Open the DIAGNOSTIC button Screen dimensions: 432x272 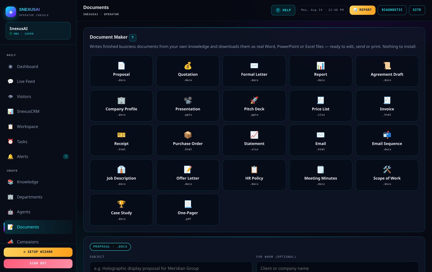pyautogui.click(x=392, y=10)
